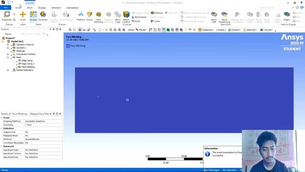
Task: Click the Pinch control
Action: pyautogui.click(x=136, y=21)
